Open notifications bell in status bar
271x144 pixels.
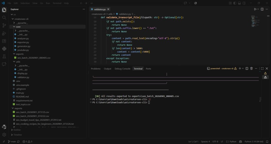tap(267, 142)
